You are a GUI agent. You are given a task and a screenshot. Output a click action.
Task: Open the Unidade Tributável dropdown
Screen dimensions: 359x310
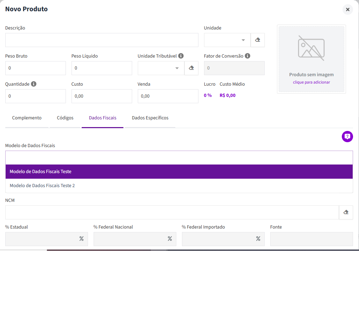[x=161, y=68]
